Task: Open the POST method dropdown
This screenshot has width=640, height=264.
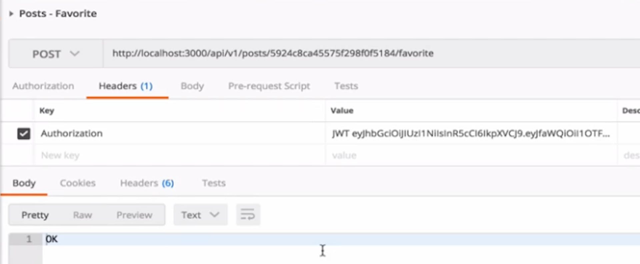Action: click(56, 54)
